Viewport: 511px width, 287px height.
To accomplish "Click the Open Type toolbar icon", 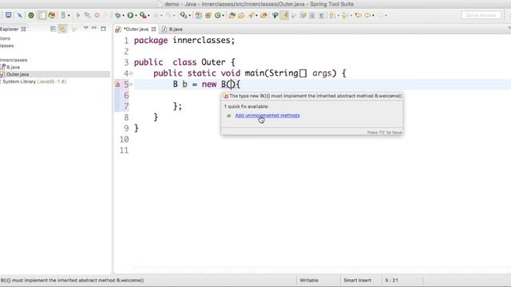I will pos(232,15).
